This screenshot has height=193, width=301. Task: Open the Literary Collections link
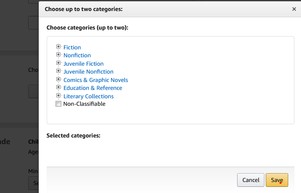pos(89,96)
